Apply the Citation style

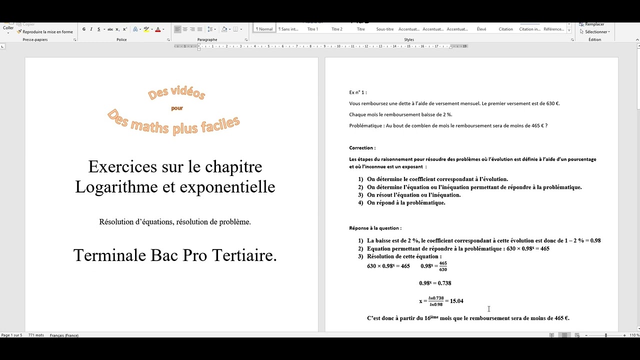(506, 29)
